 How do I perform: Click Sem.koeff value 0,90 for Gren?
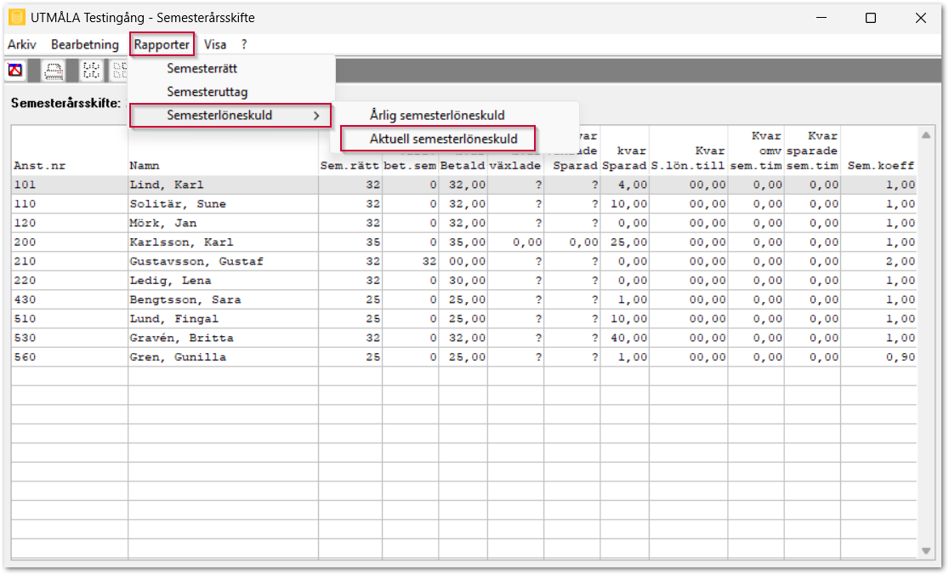point(900,357)
